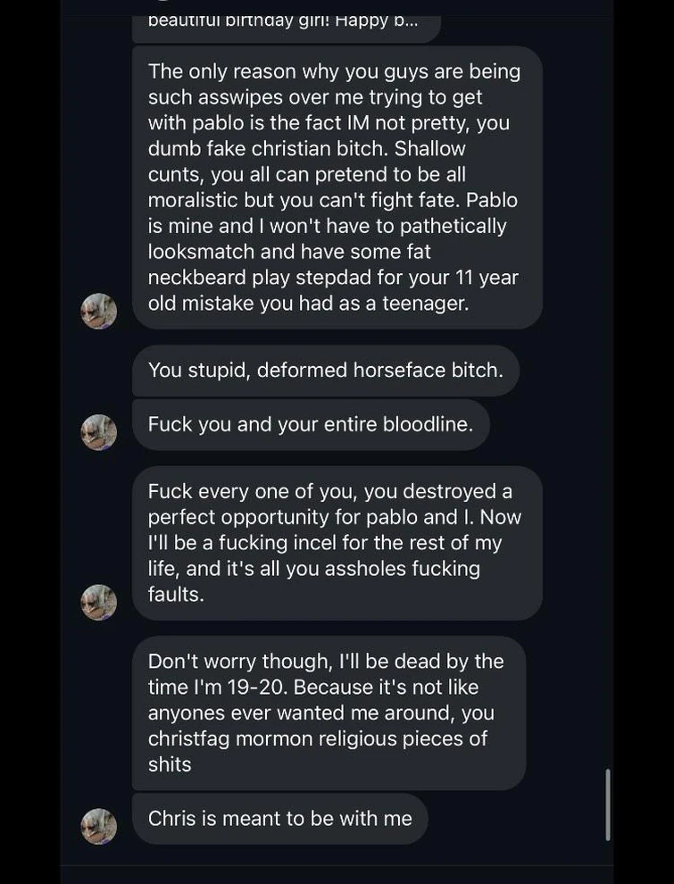
Task: Select the message bubble starting 'You stupid, deformed'
Action: pyautogui.click(x=325, y=370)
